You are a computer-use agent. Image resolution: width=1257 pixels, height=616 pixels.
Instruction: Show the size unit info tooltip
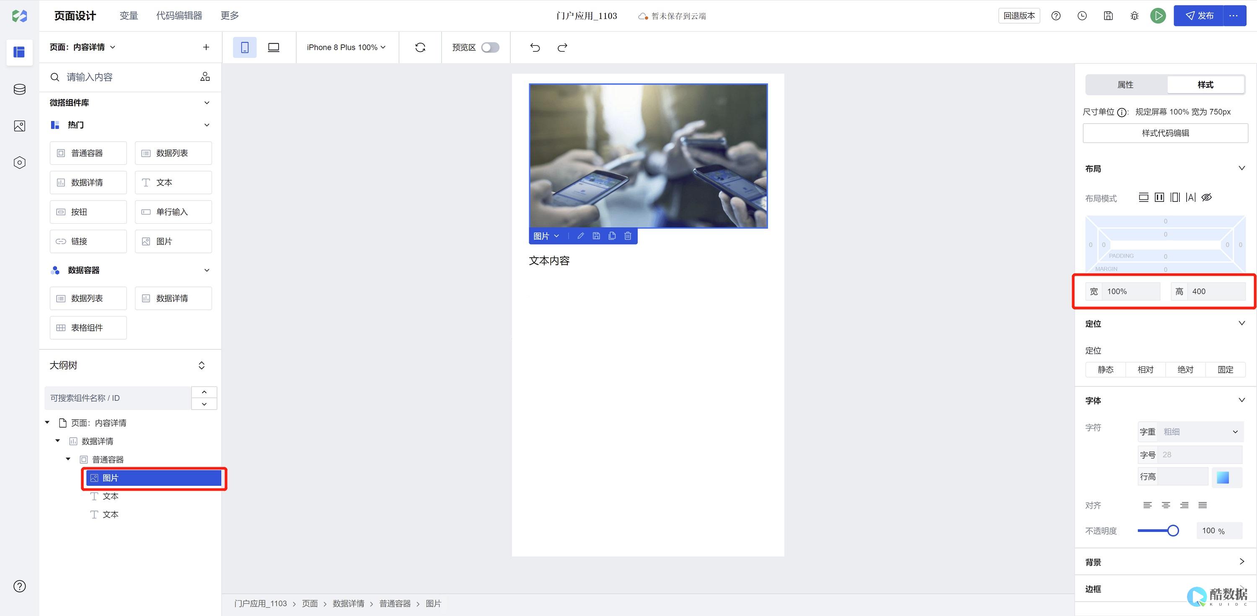click(1122, 112)
